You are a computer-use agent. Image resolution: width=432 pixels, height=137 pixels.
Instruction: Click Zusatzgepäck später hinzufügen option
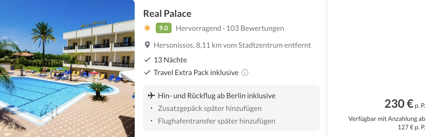tap(209, 108)
